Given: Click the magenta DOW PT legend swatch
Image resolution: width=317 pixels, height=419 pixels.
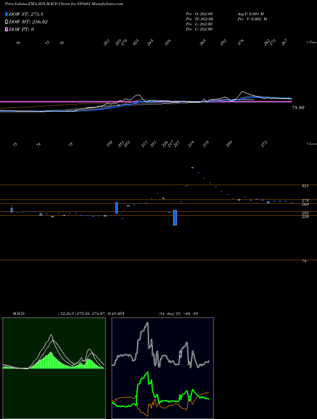Looking at the screenshot, I should 7,29.
